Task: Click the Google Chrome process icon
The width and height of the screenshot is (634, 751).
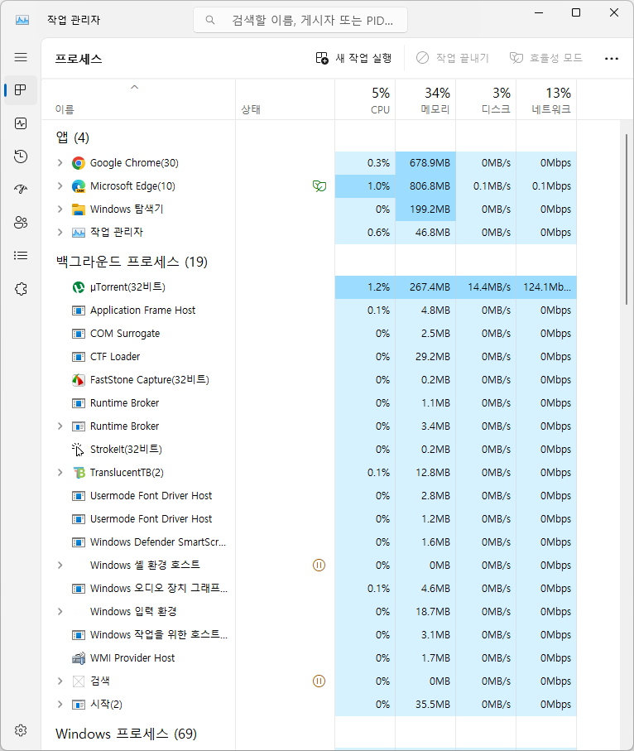Action: (79, 163)
